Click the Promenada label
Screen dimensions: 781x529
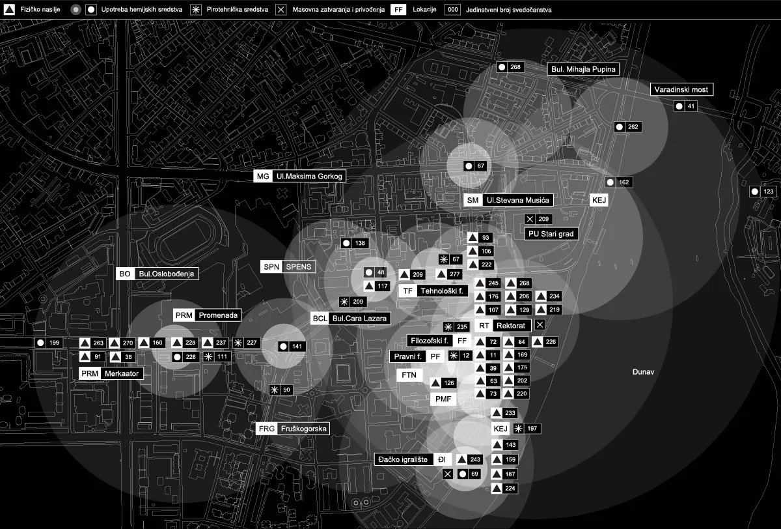pyautogui.click(x=218, y=315)
